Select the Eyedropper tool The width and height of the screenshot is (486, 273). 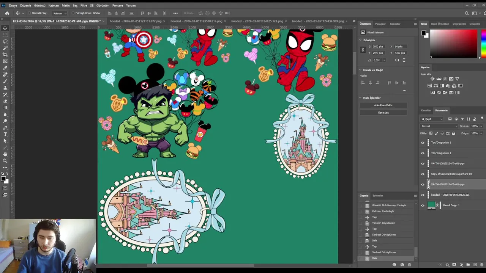coord(5,68)
